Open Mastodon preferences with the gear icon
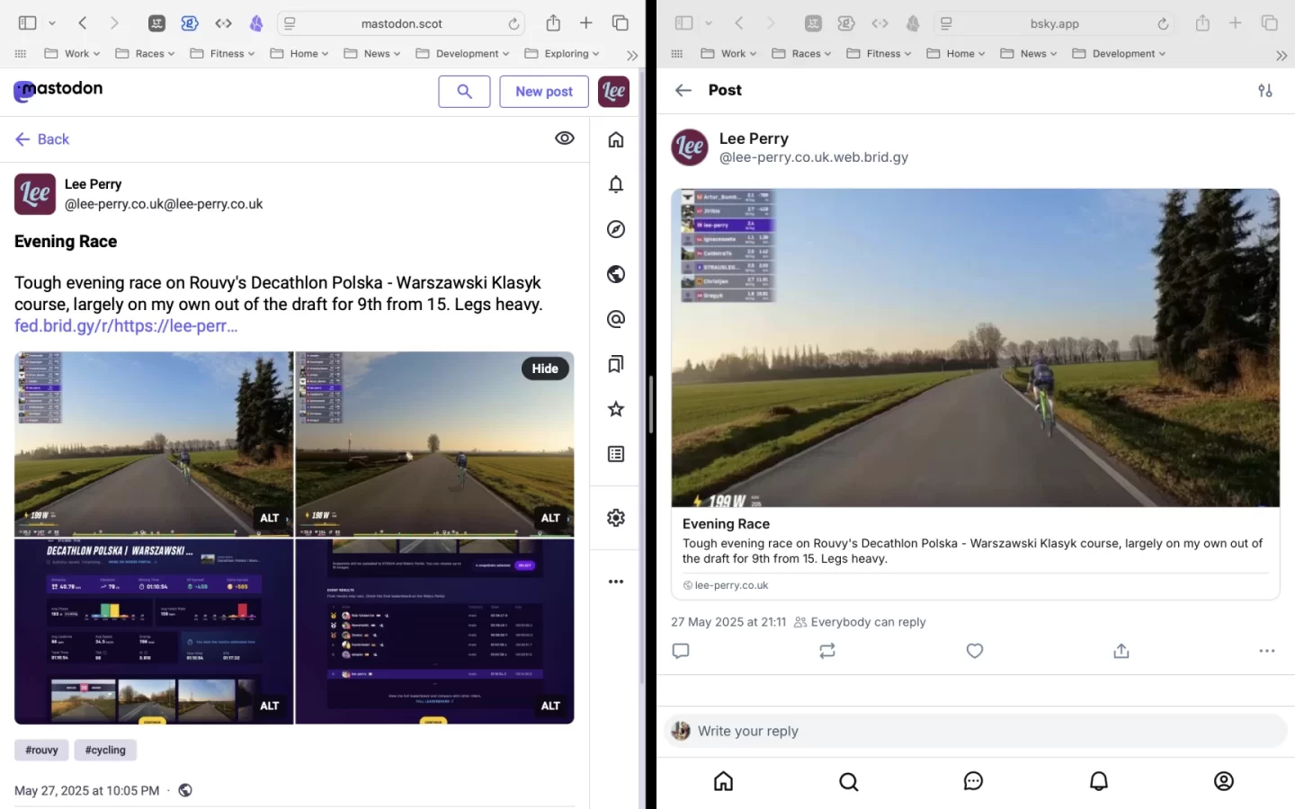This screenshot has width=1295, height=809. click(615, 518)
